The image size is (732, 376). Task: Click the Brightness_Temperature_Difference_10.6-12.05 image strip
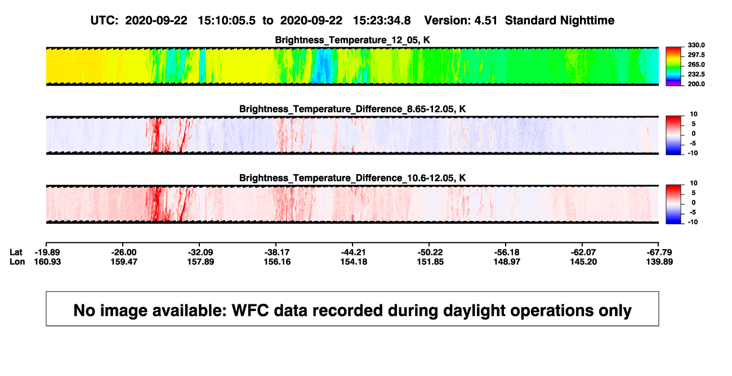click(x=352, y=204)
